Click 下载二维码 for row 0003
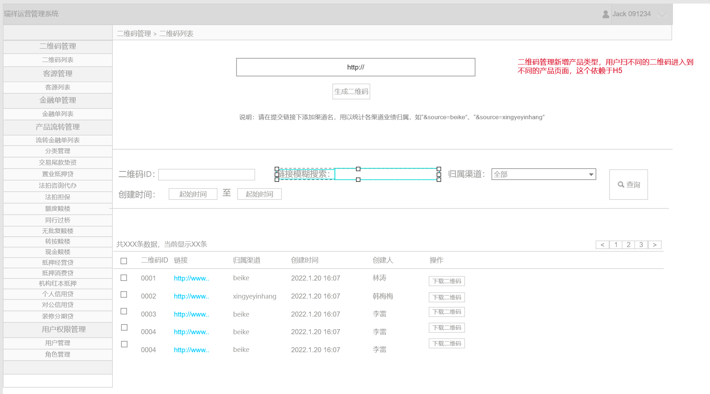 pyautogui.click(x=447, y=312)
